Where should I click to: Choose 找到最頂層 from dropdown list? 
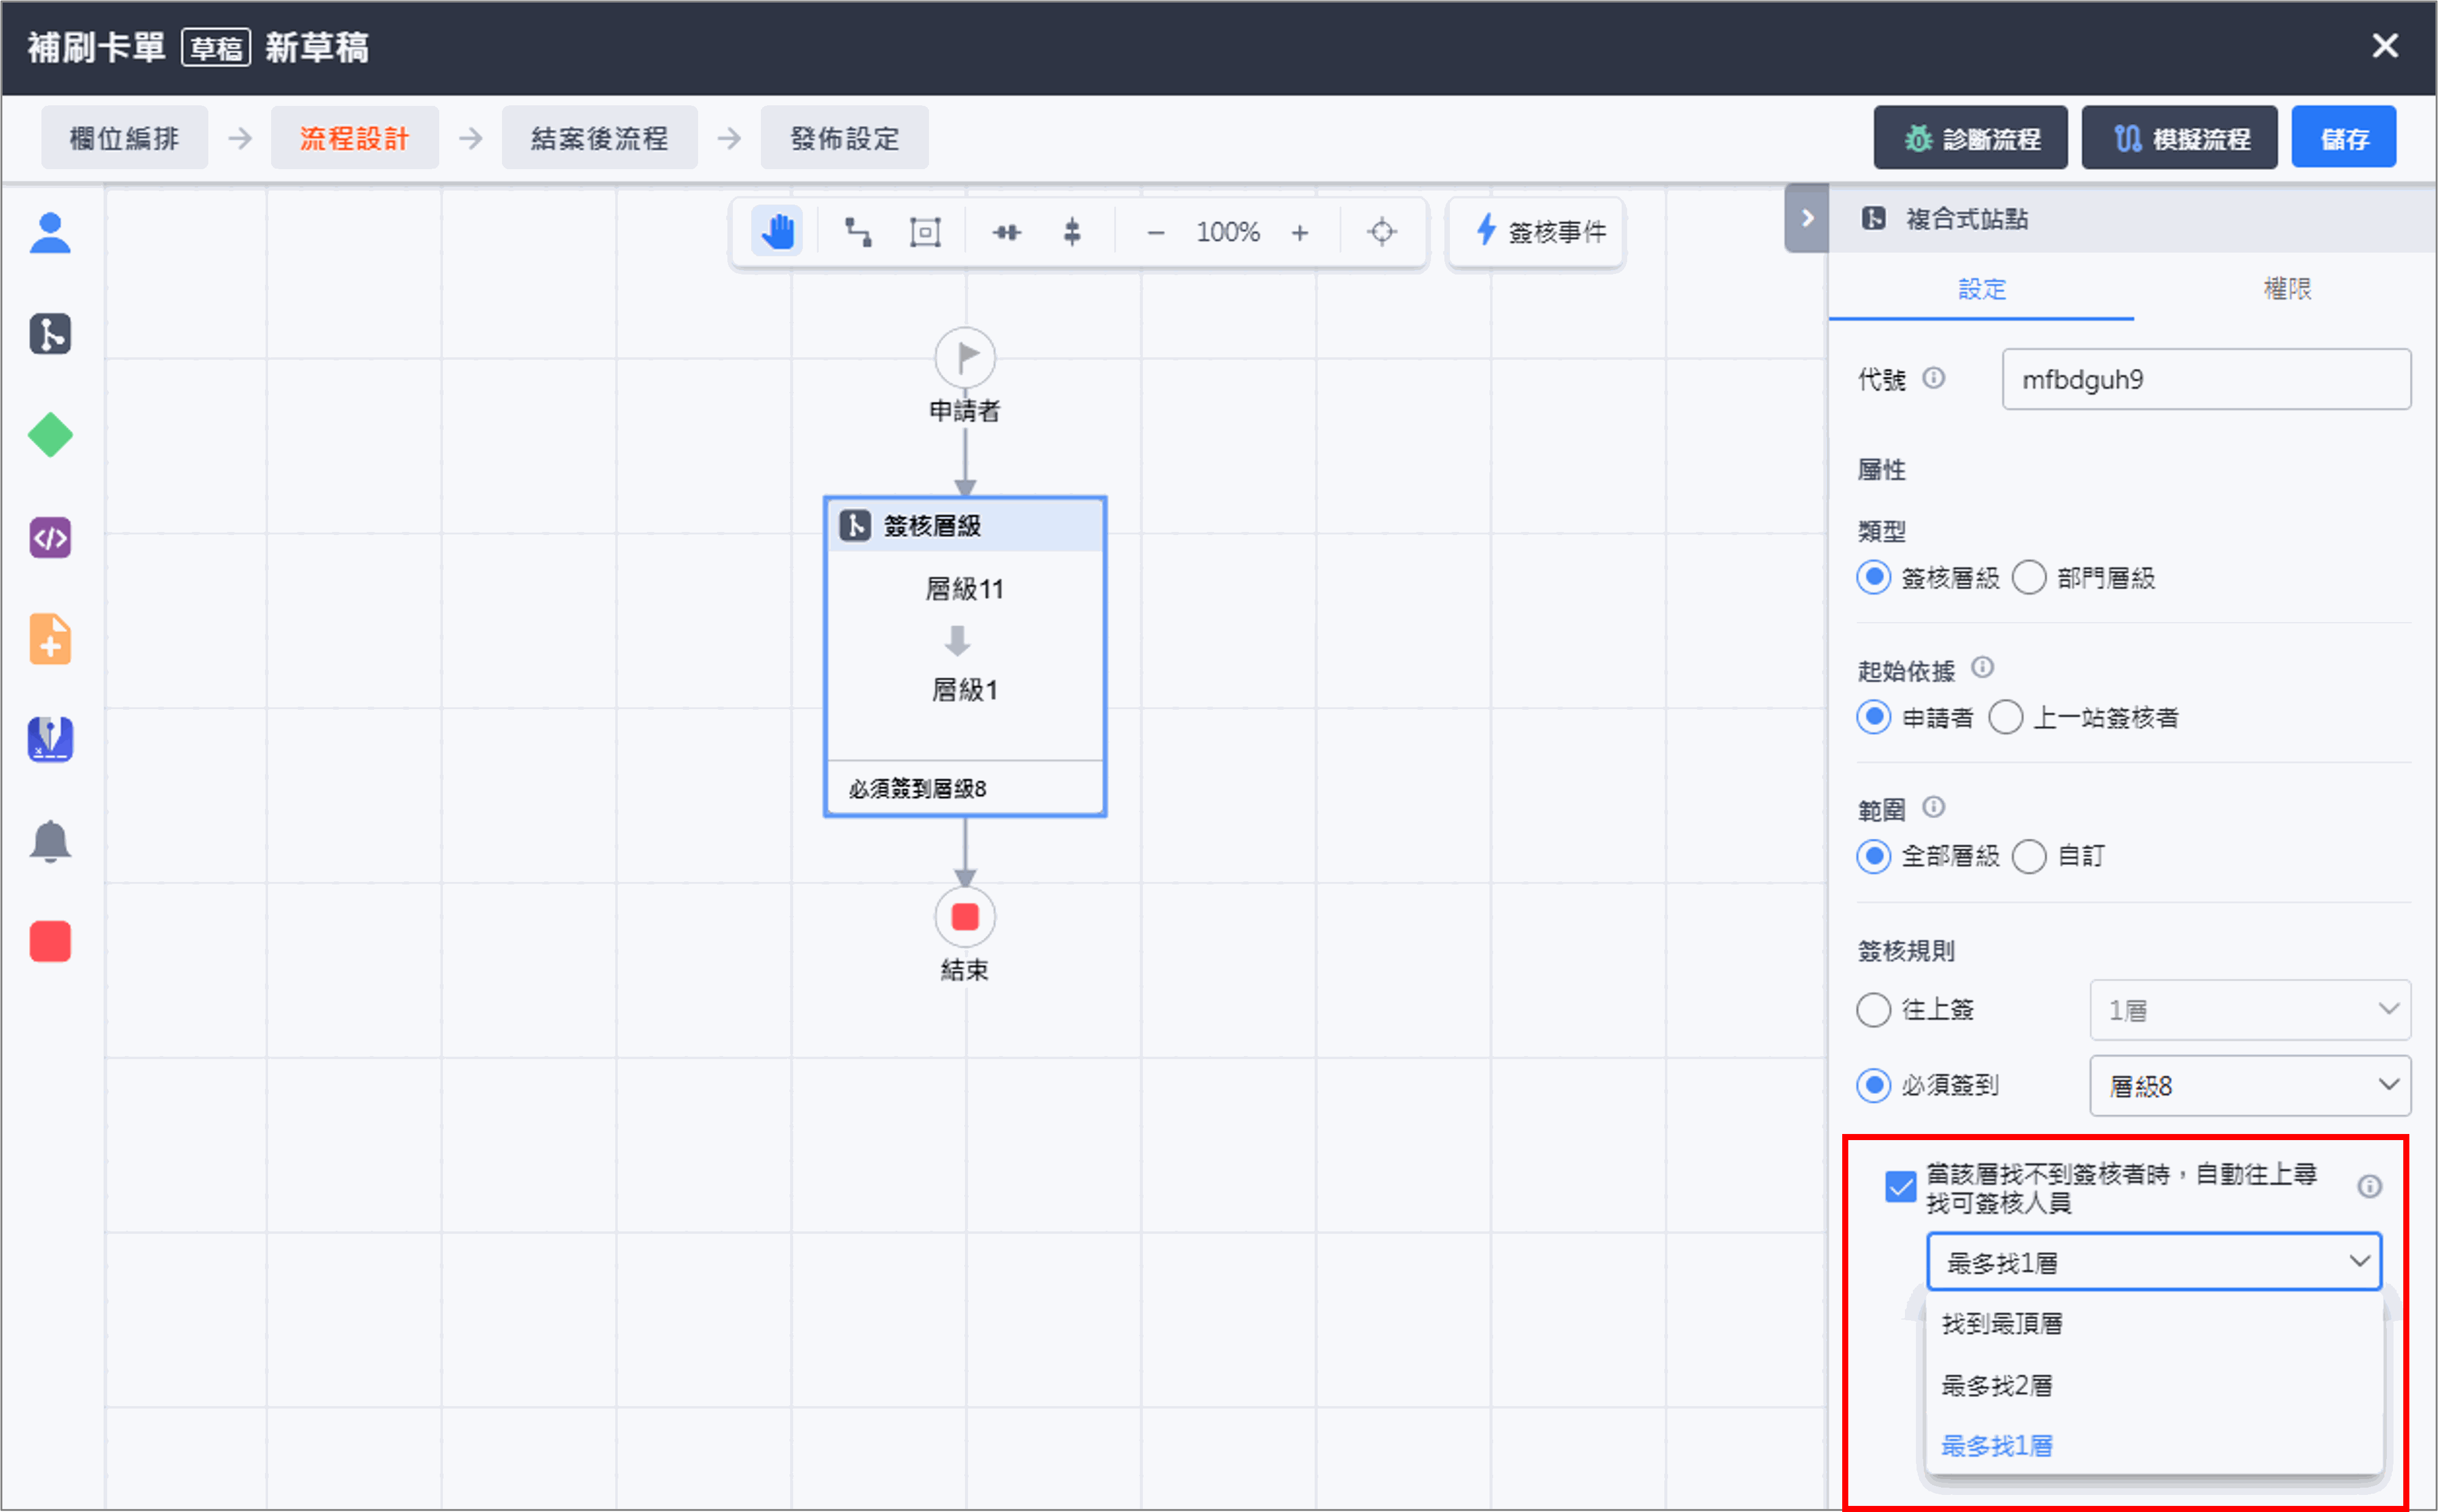point(2002,1323)
